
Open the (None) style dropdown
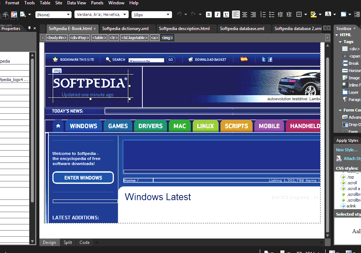pos(53,14)
